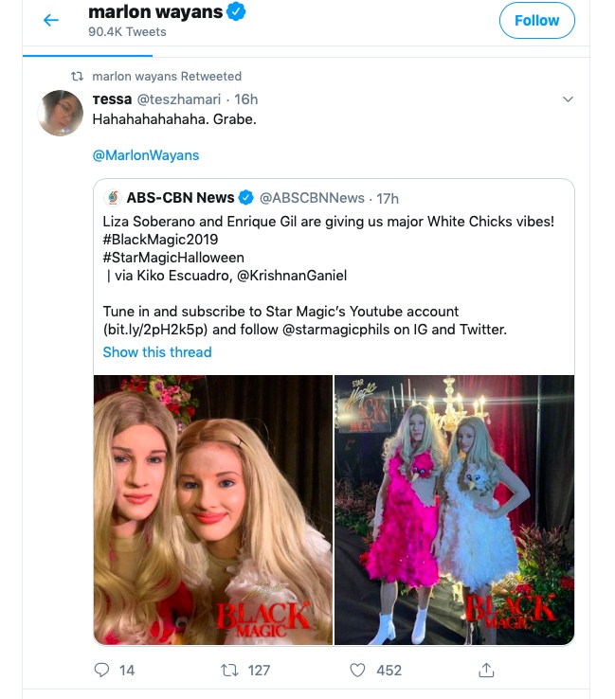The image size is (615, 699).
Task: Click the "marlon wayans Retweeted" label
Action: (167, 76)
